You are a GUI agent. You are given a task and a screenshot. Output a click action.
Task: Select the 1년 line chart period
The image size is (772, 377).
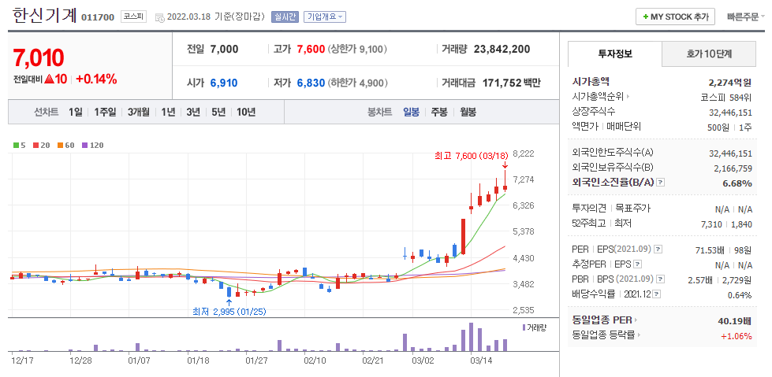coord(168,112)
